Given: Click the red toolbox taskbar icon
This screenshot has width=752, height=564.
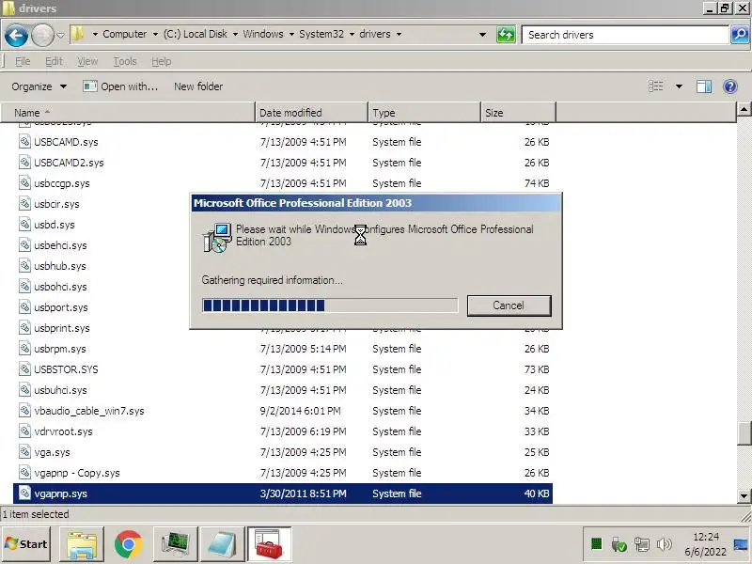Looking at the screenshot, I should pos(269,544).
